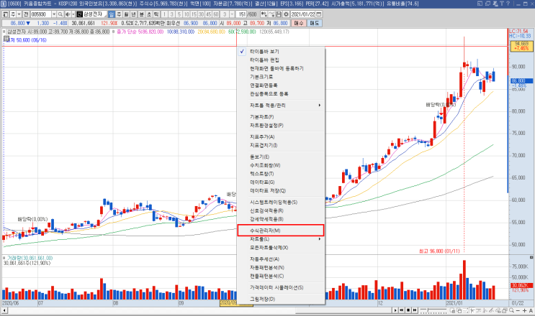
Task: Click the plus zoom-in icon at bottom right
Action: click(x=524, y=310)
